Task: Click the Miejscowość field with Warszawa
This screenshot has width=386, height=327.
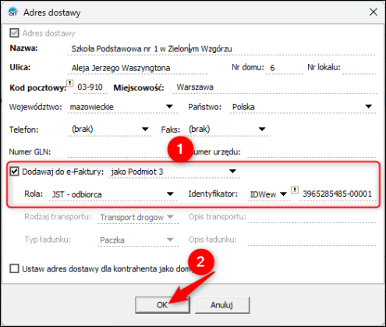Action: [274, 87]
